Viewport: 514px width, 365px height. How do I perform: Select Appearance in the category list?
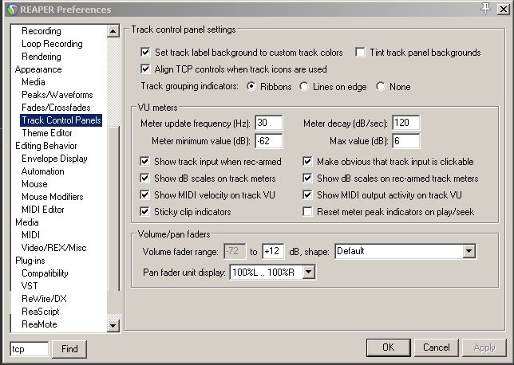pos(38,69)
